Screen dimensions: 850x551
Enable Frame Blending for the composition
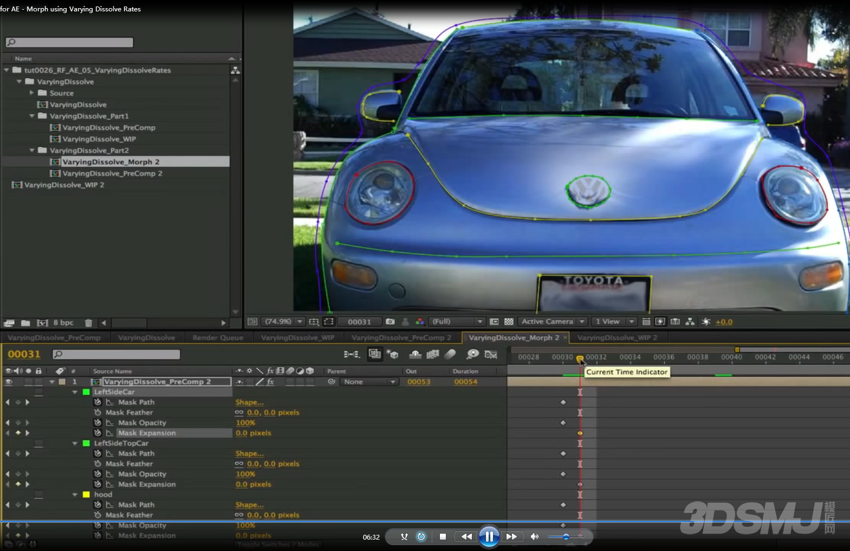pyautogui.click(x=433, y=354)
